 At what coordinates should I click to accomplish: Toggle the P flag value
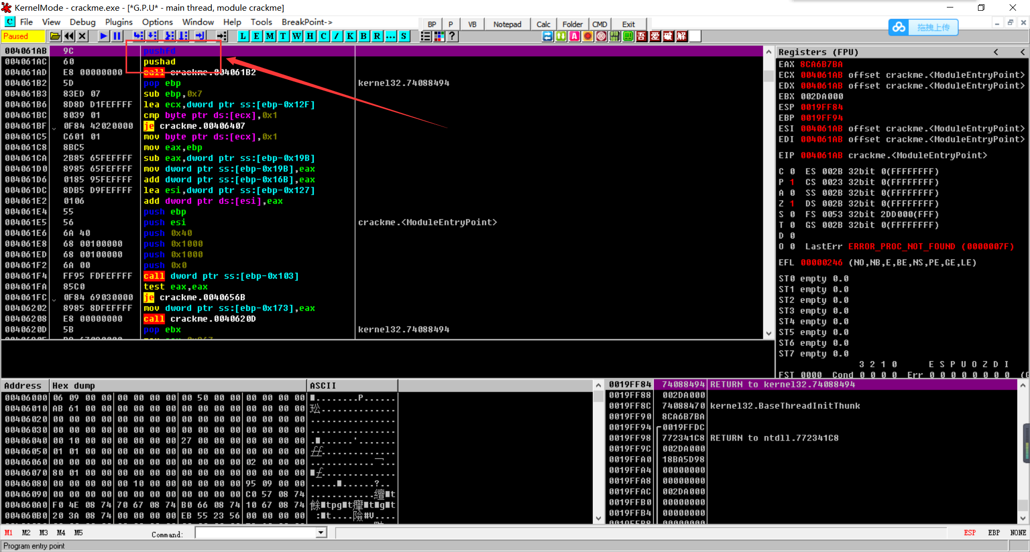pyautogui.click(x=792, y=182)
